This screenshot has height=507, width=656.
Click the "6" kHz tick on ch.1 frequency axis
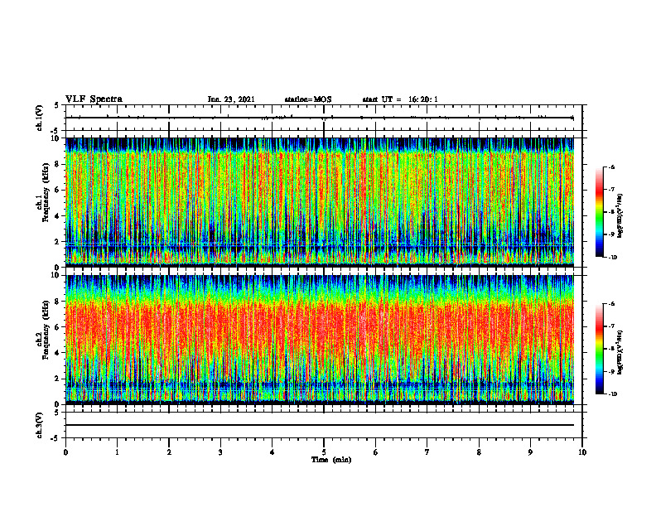coord(58,190)
